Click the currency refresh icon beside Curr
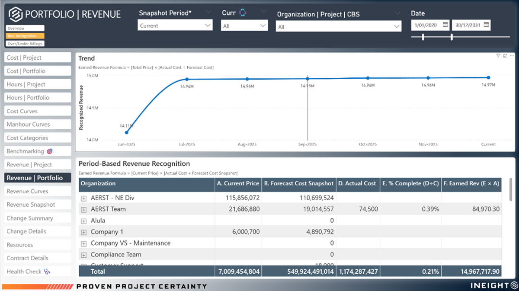519x291 pixels. point(243,13)
